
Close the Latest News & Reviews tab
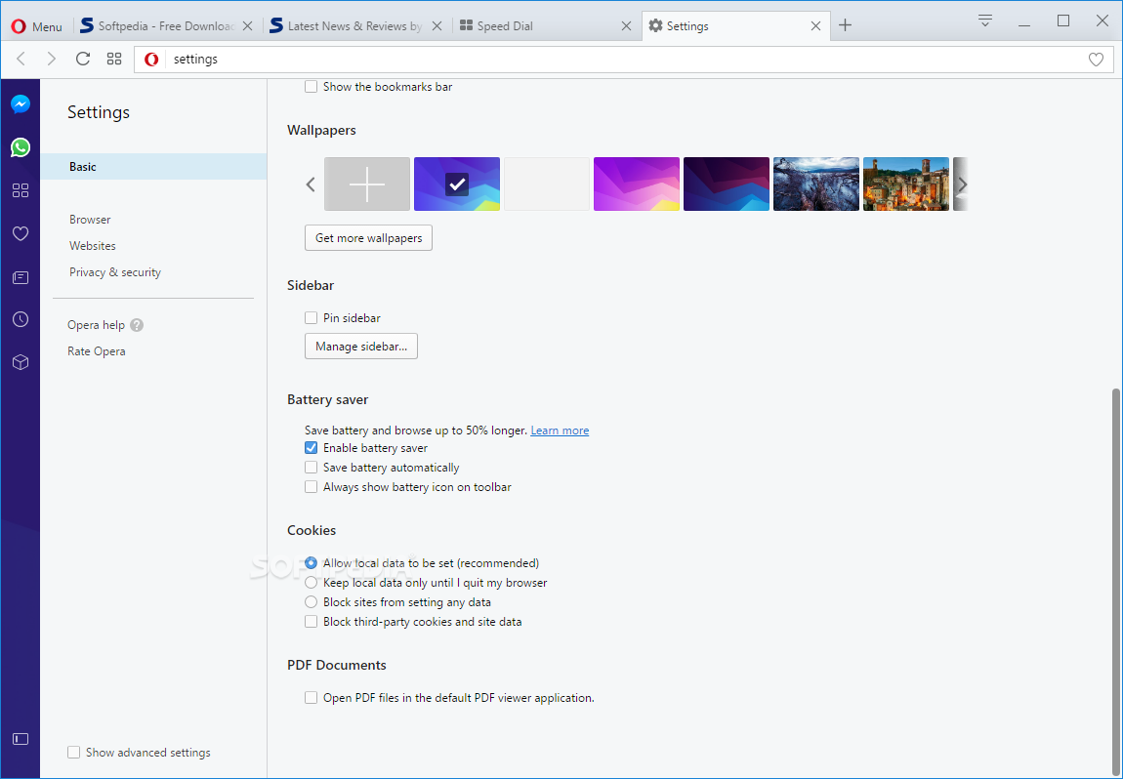coord(437,25)
